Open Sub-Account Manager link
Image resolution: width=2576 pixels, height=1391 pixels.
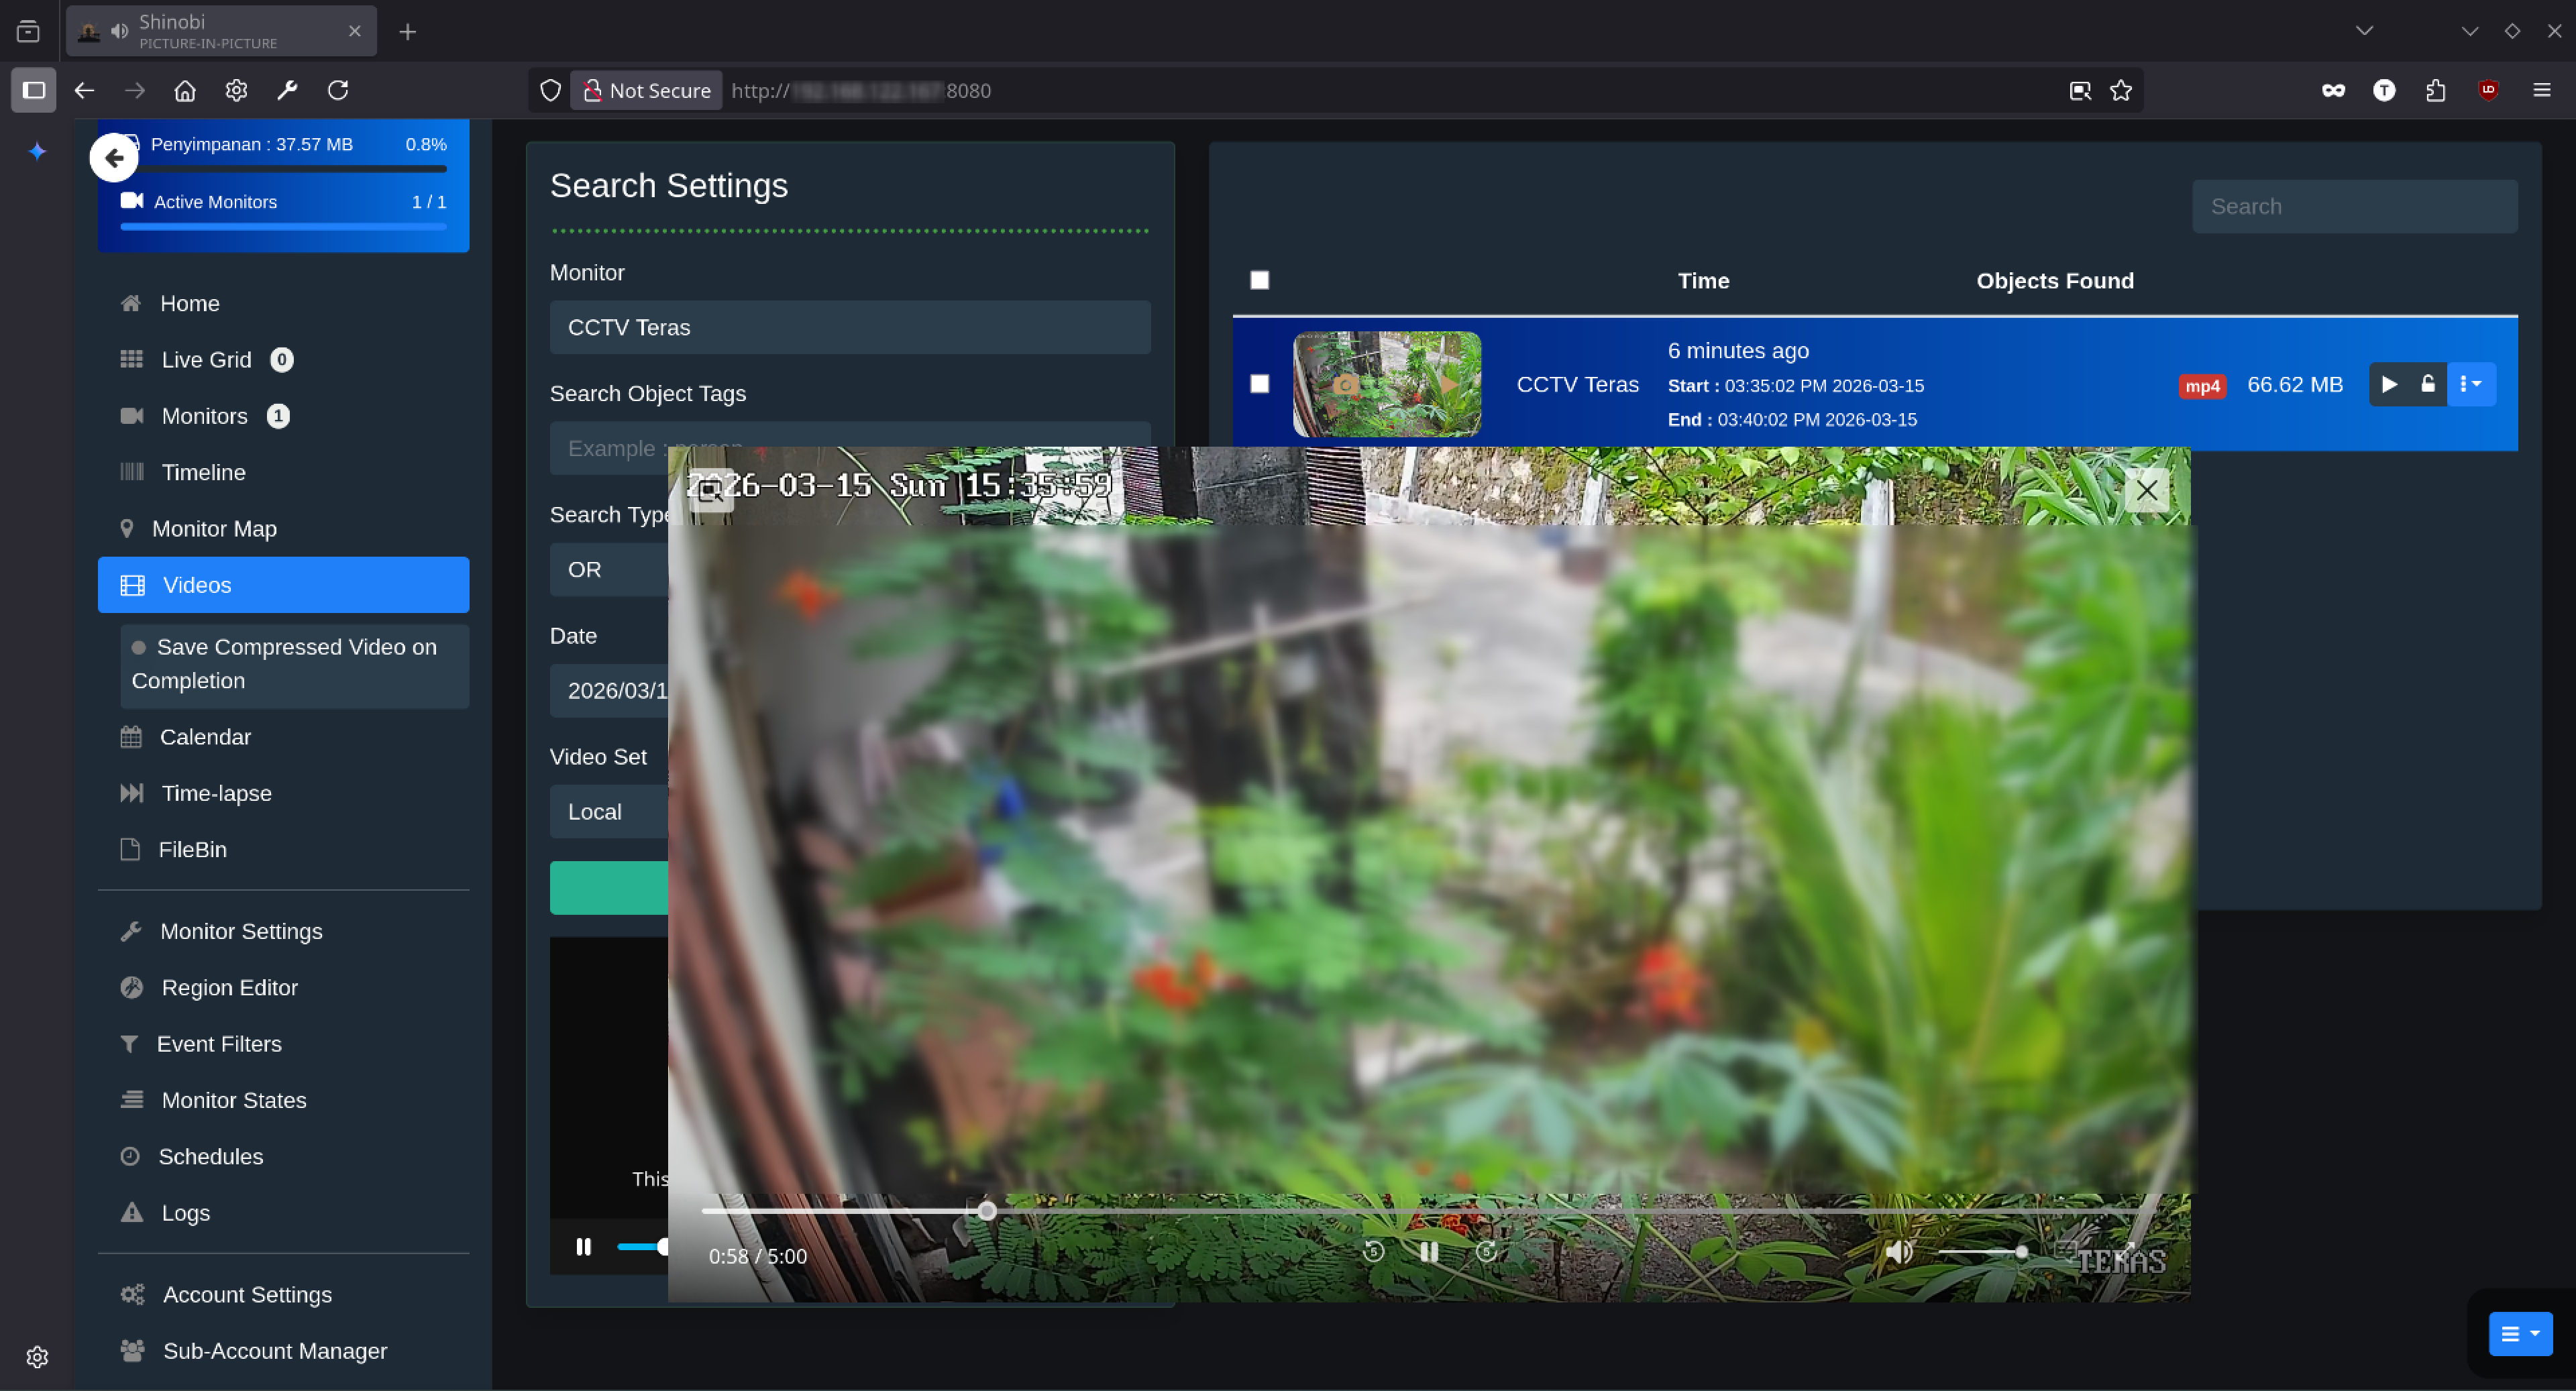pos(274,1350)
